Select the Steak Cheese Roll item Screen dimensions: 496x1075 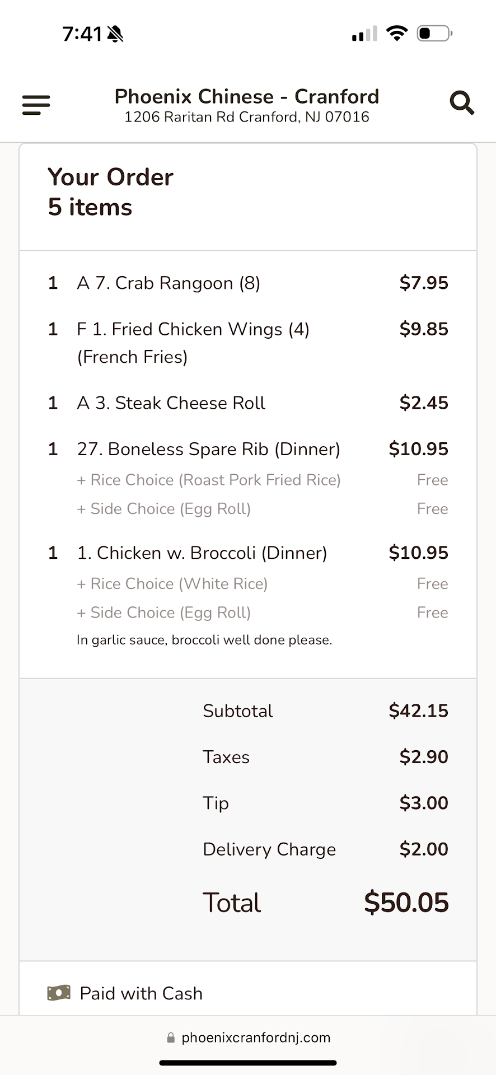click(x=171, y=403)
